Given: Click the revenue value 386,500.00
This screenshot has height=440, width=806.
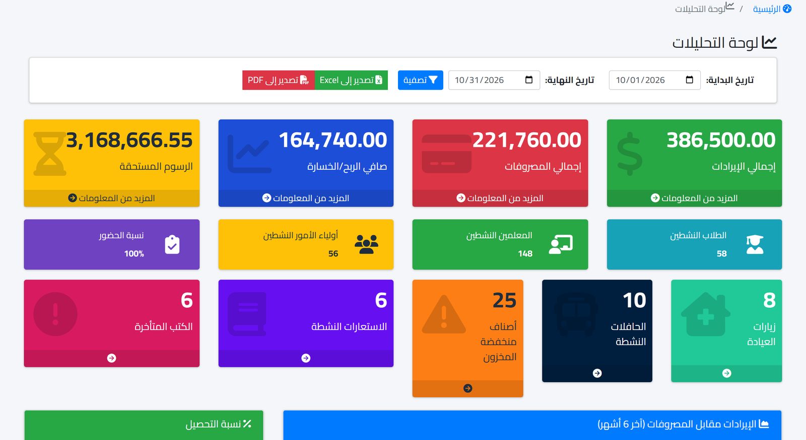Looking at the screenshot, I should tap(721, 140).
